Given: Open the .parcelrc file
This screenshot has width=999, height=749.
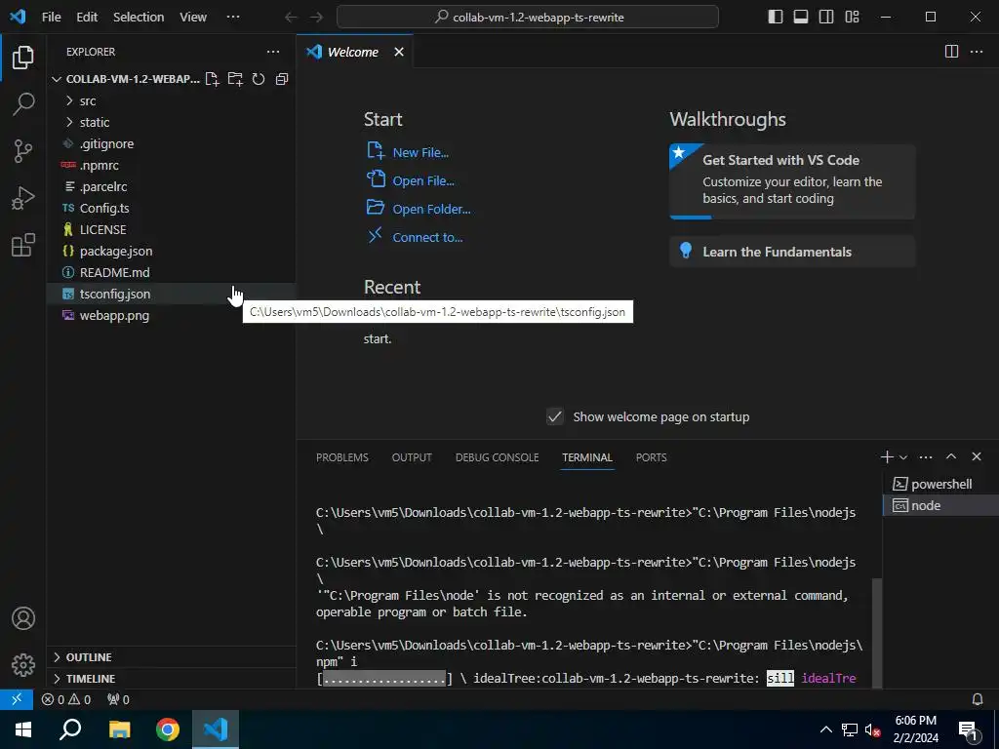Looking at the screenshot, I should tap(171, 186).
